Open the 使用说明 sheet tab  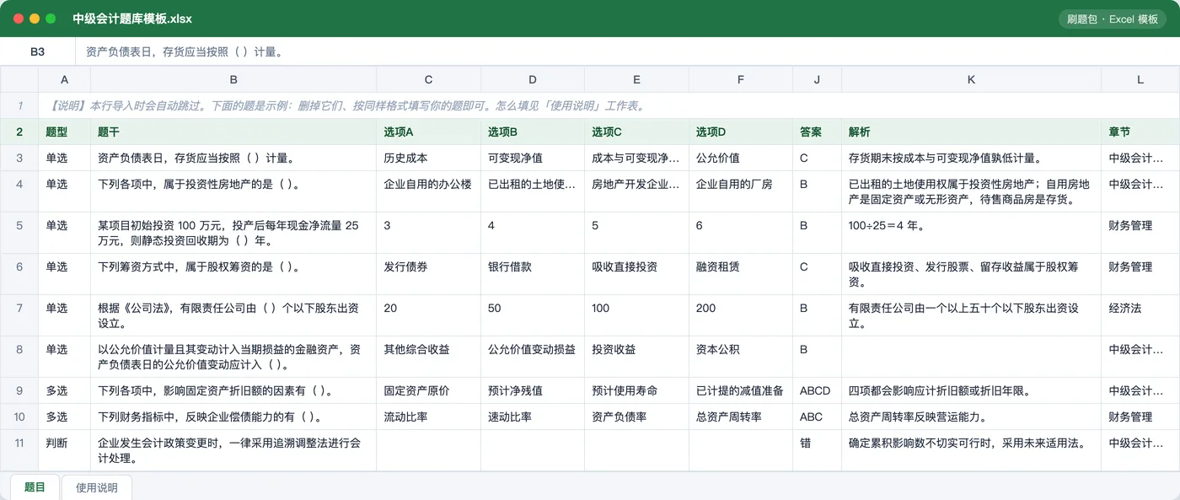97,487
